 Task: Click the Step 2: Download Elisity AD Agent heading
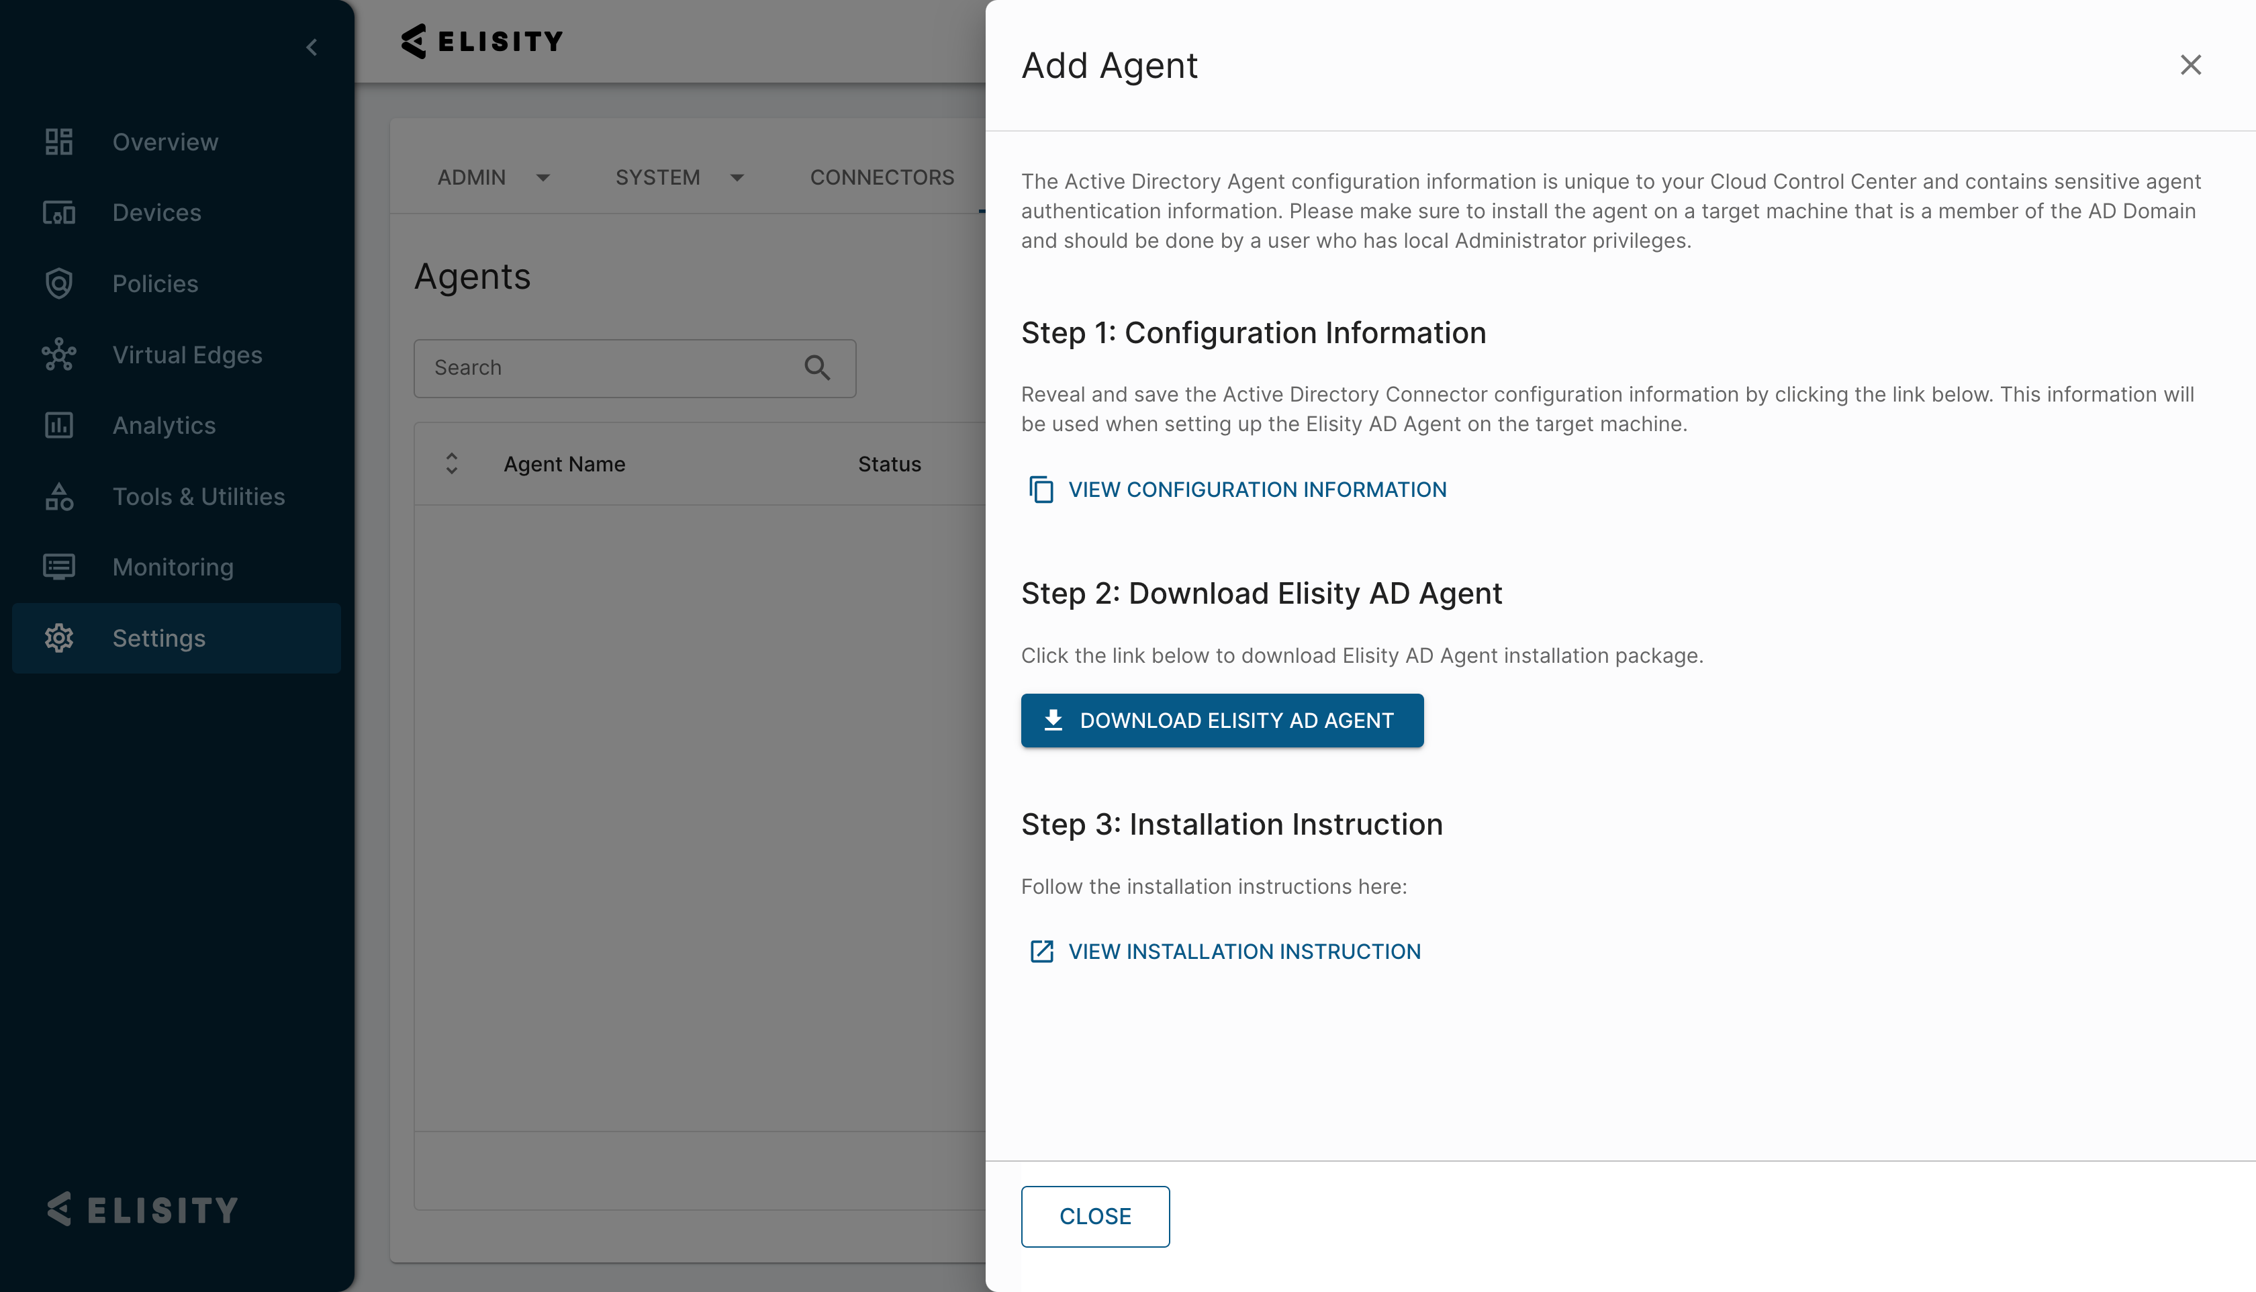tap(1262, 594)
